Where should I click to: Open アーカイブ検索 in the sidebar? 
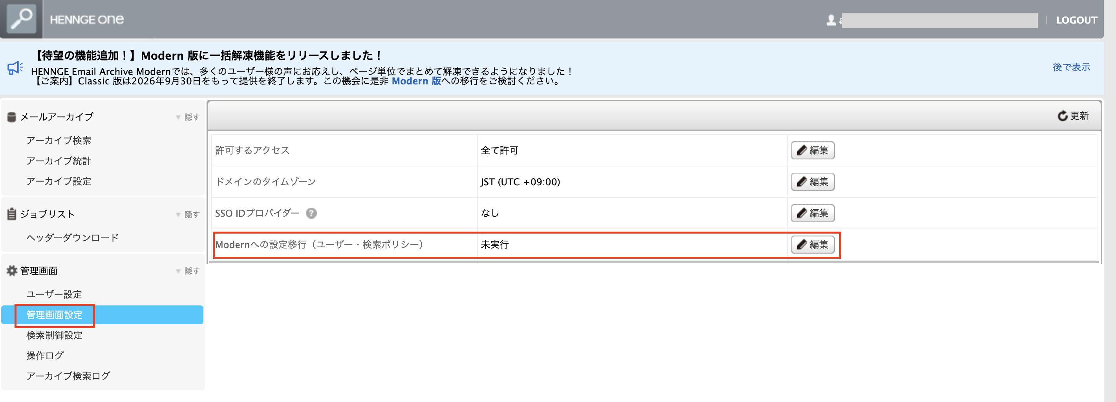[59, 141]
